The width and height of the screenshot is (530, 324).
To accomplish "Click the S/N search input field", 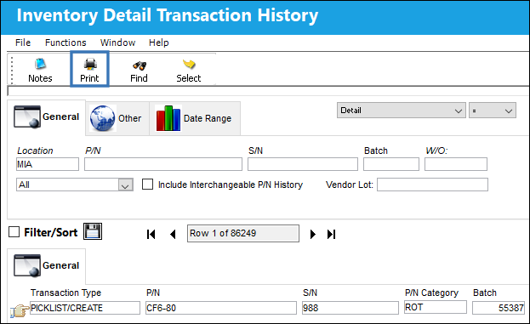I will tap(303, 164).
